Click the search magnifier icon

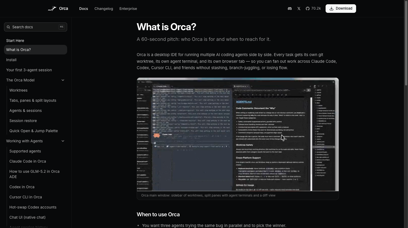8,27
